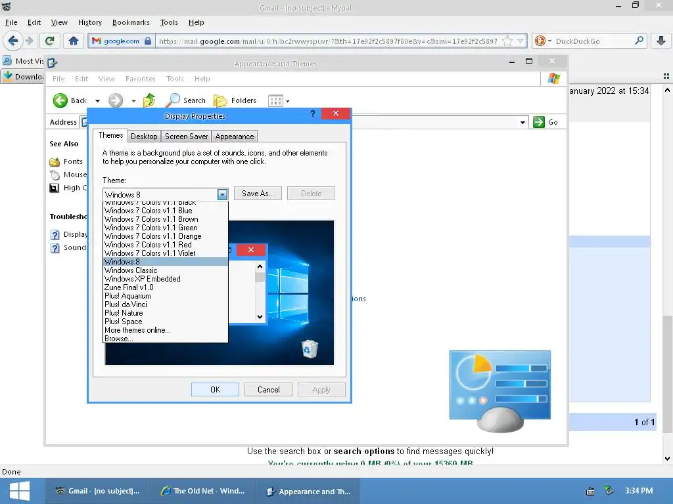The width and height of the screenshot is (673, 504).
Task: Select Windows 7 Colors v1.1 Violet
Action: click(165, 253)
